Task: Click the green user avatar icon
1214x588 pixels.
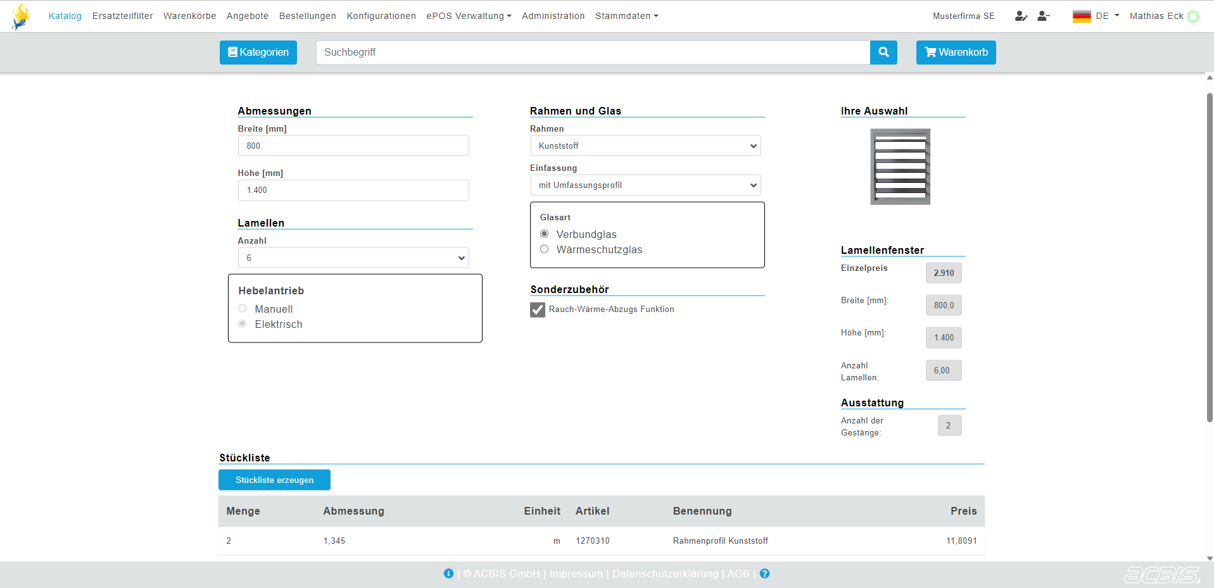Action: coord(1193,16)
